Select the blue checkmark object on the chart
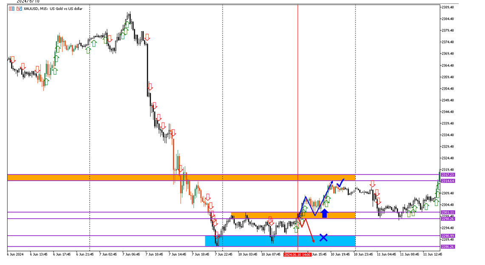Viewport: 485px width, 265px height. (340, 182)
